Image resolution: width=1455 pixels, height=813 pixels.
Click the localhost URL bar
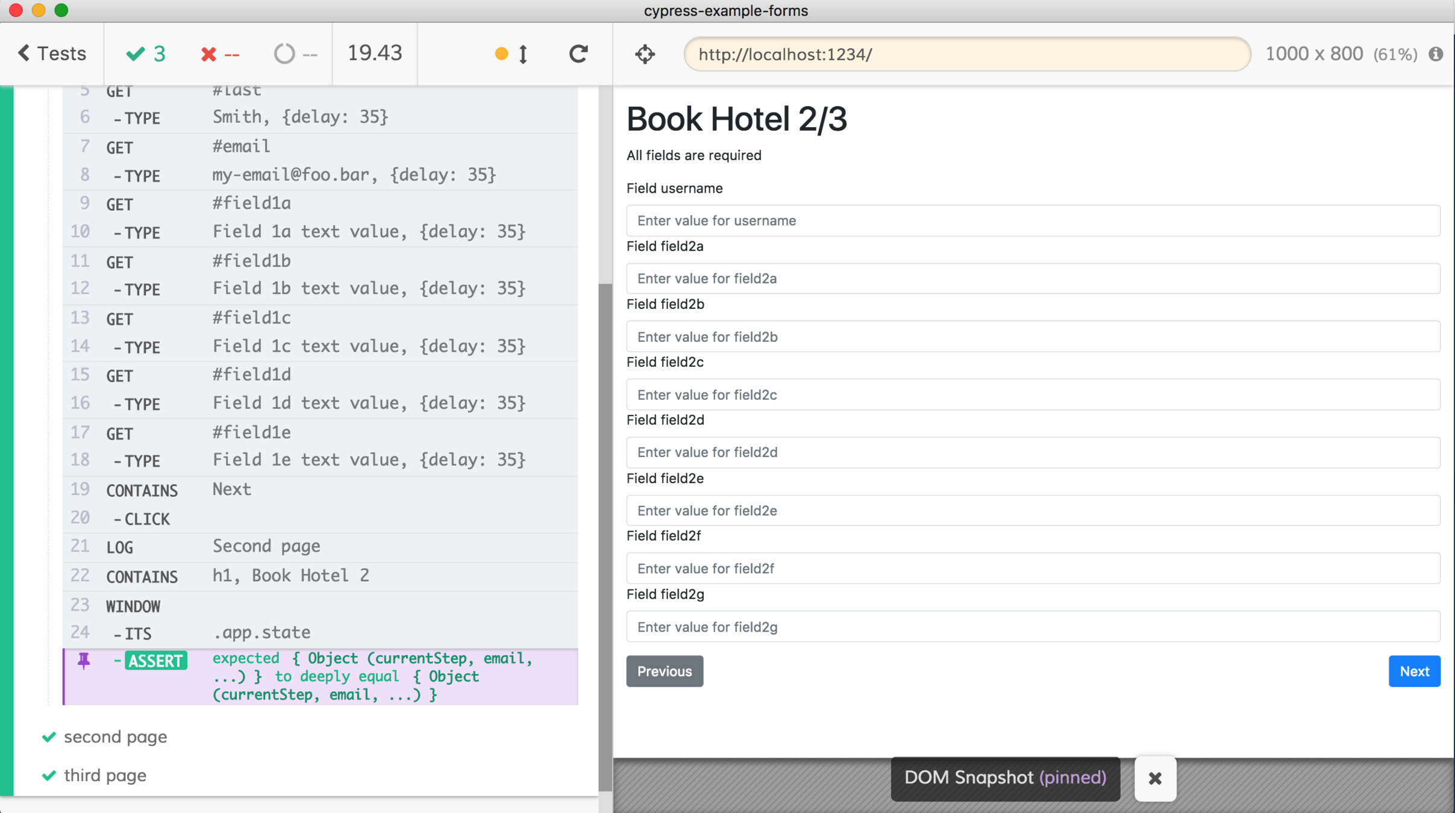pos(966,54)
